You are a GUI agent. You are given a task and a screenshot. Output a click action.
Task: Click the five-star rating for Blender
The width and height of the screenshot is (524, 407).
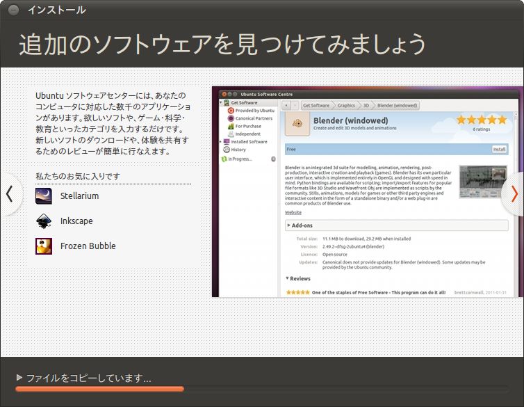pyautogui.click(x=482, y=120)
